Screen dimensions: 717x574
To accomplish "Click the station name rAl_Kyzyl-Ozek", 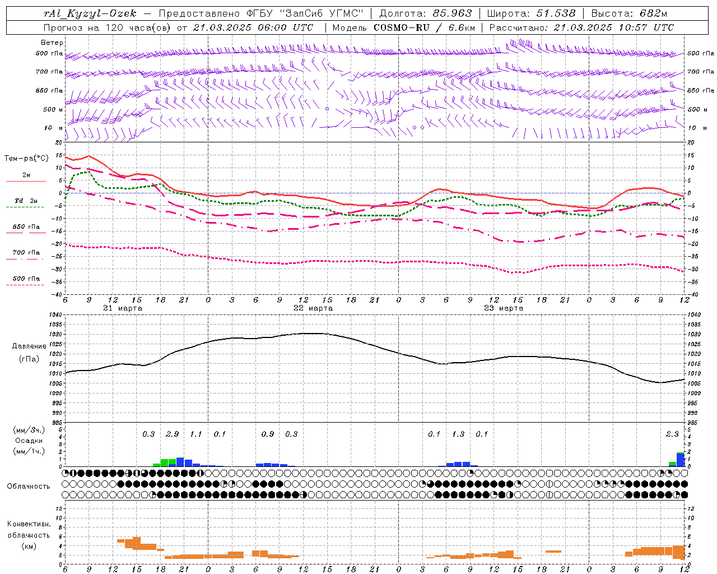I will [90, 13].
